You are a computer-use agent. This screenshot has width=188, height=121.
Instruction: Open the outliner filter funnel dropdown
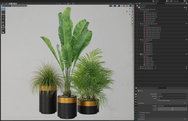184,3
